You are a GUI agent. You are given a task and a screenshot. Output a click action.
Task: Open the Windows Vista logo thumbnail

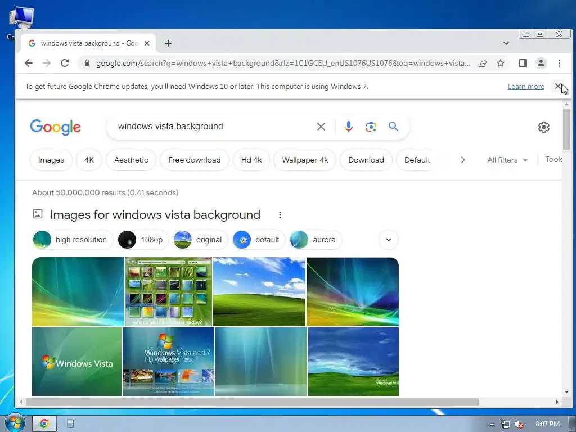[76, 362]
